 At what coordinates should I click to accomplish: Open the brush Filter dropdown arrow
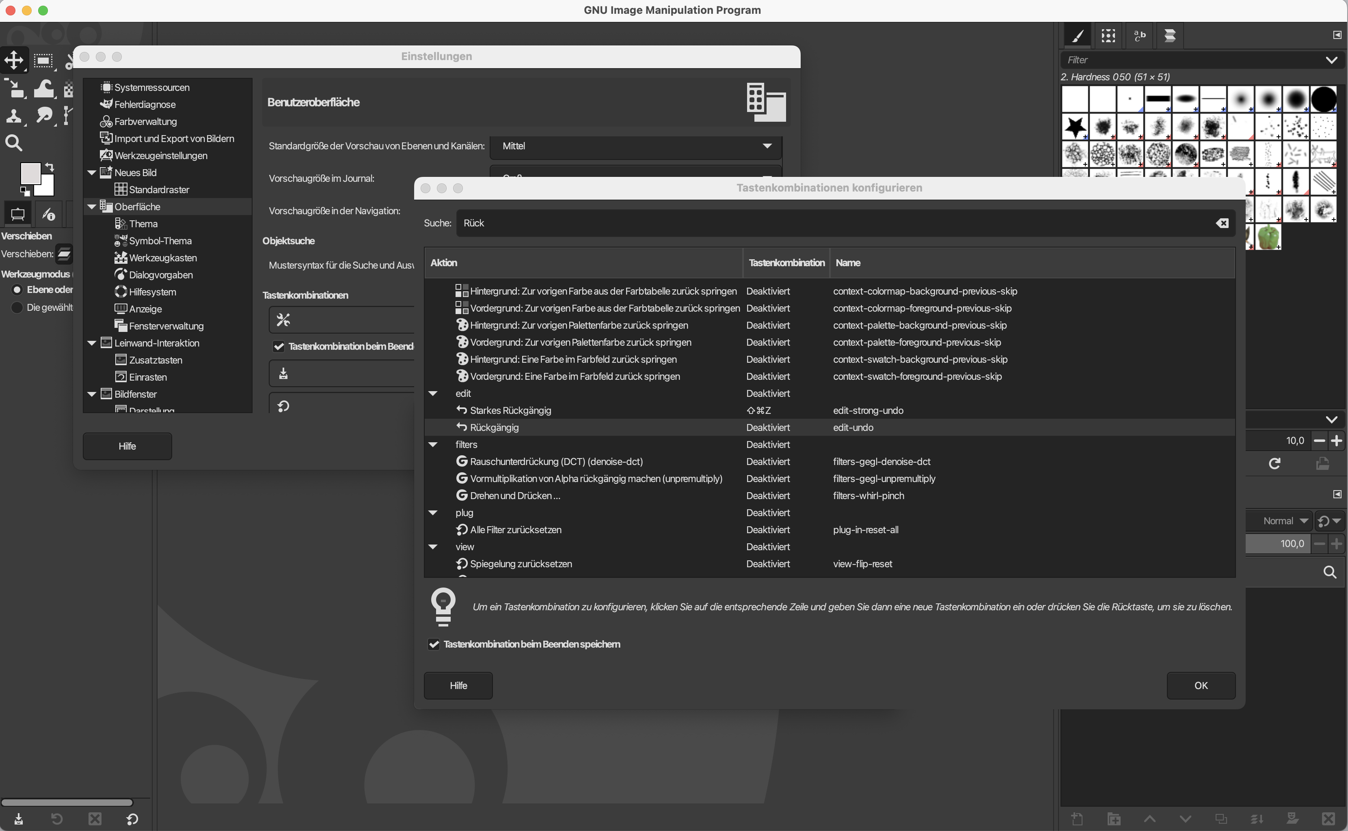1331,60
